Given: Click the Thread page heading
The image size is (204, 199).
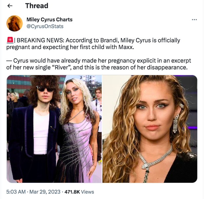Looking at the screenshot, I should [x=37, y=6].
